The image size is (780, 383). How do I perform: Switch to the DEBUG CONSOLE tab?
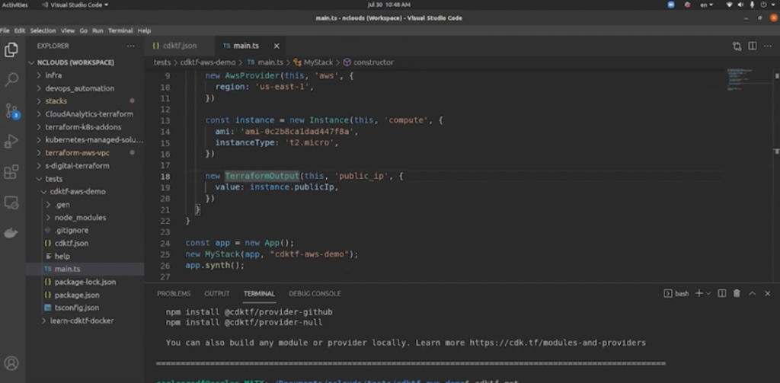tap(315, 293)
